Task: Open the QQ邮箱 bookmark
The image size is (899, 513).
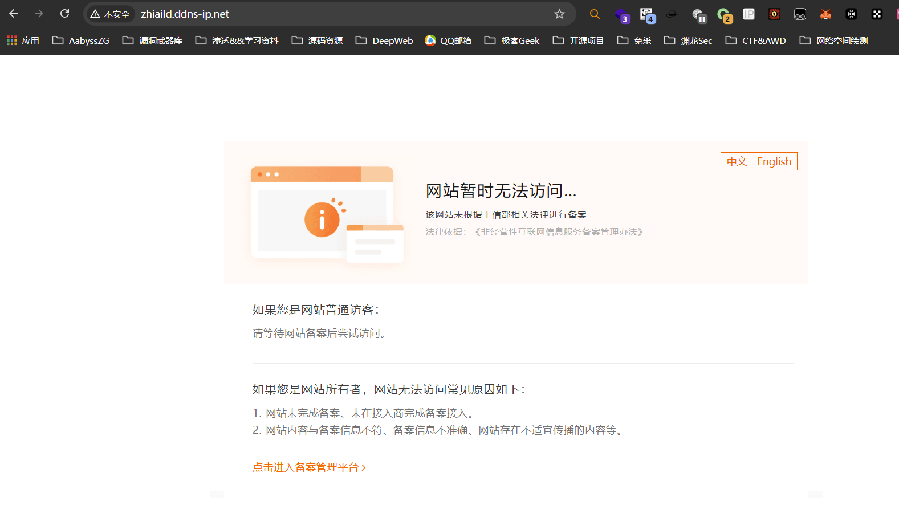Action: click(x=448, y=40)
